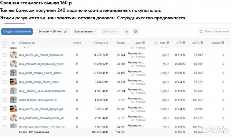
Task: Edit daily limit 600 ₽
Action: (166, 55)
